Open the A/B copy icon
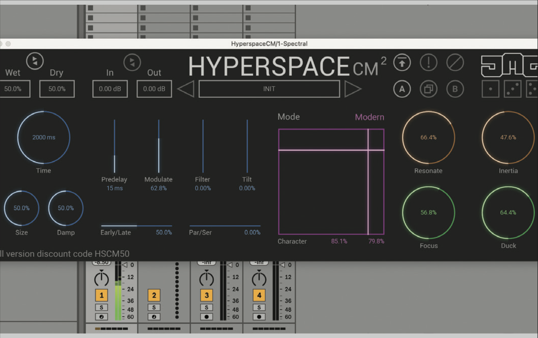 click(x=428, y=89)
